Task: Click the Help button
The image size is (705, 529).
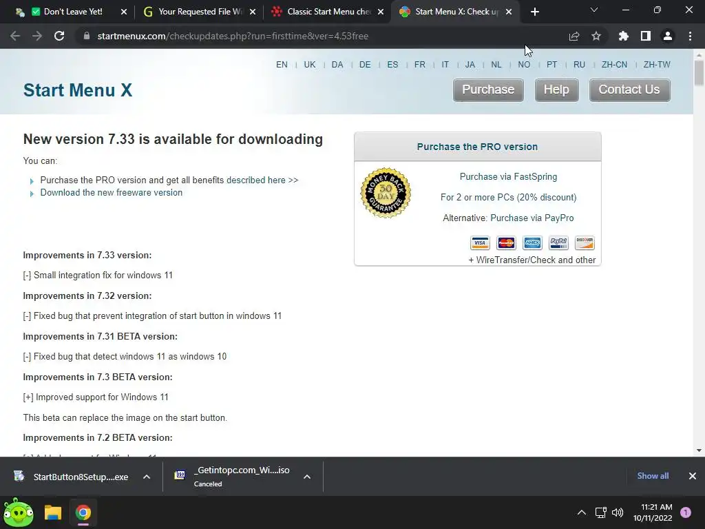Action: (x=556, y=90)
